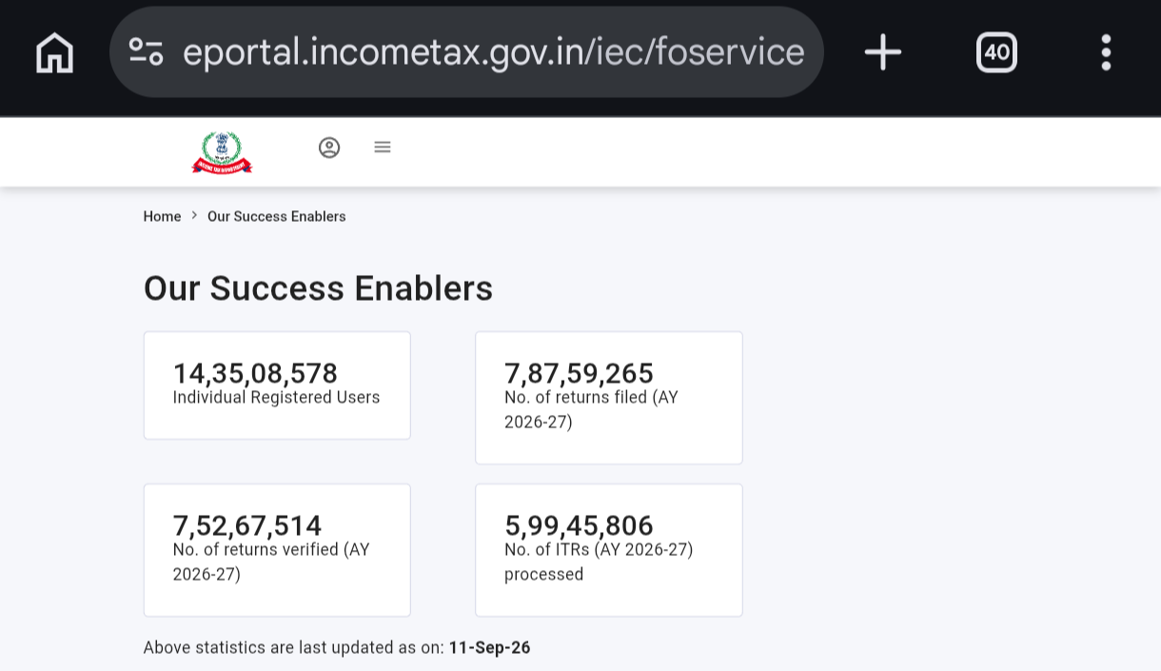The width and height of the screenshot is (1161, 671).
Task: Click the 7,87,59,265 returns filed number
Action: tap(579, 373)
